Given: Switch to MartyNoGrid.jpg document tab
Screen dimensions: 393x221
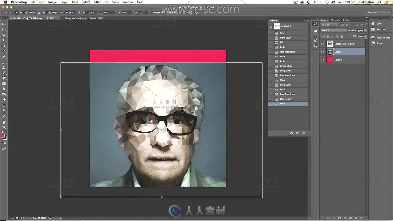Looking at the screenshot, I should click(x=84, y=18).
